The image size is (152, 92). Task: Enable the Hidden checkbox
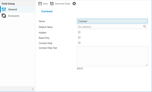tap(79, 32)
